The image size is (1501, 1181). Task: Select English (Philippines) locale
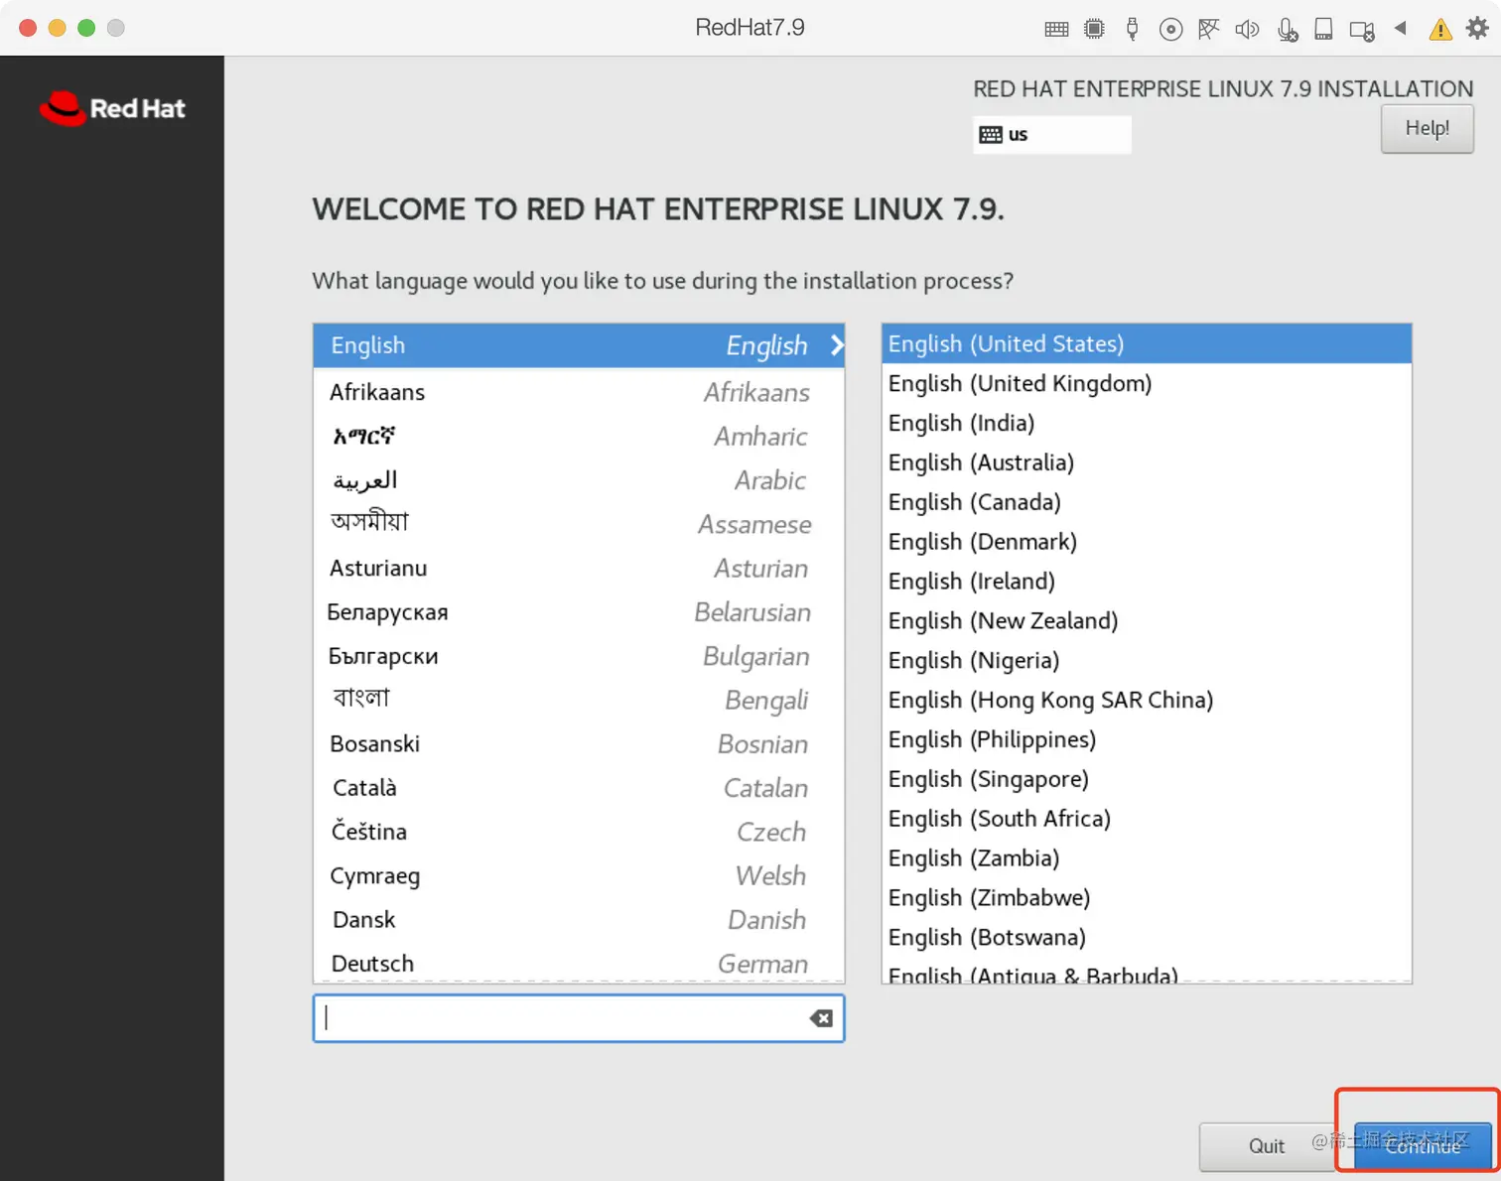pos(1147,740)
